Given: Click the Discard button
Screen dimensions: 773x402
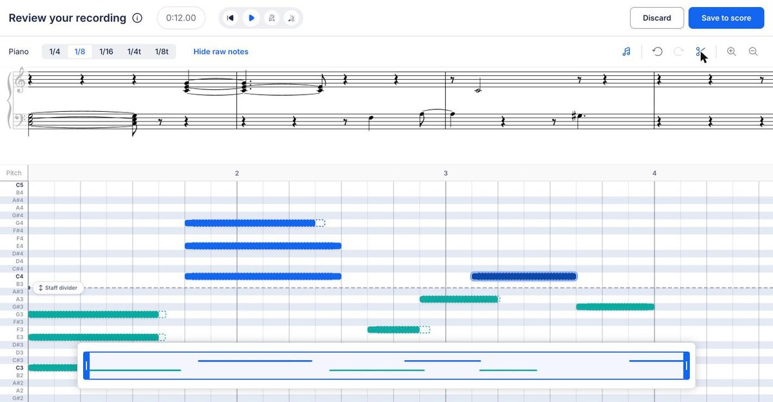Looking at the screenshot, I should point(657,18).
